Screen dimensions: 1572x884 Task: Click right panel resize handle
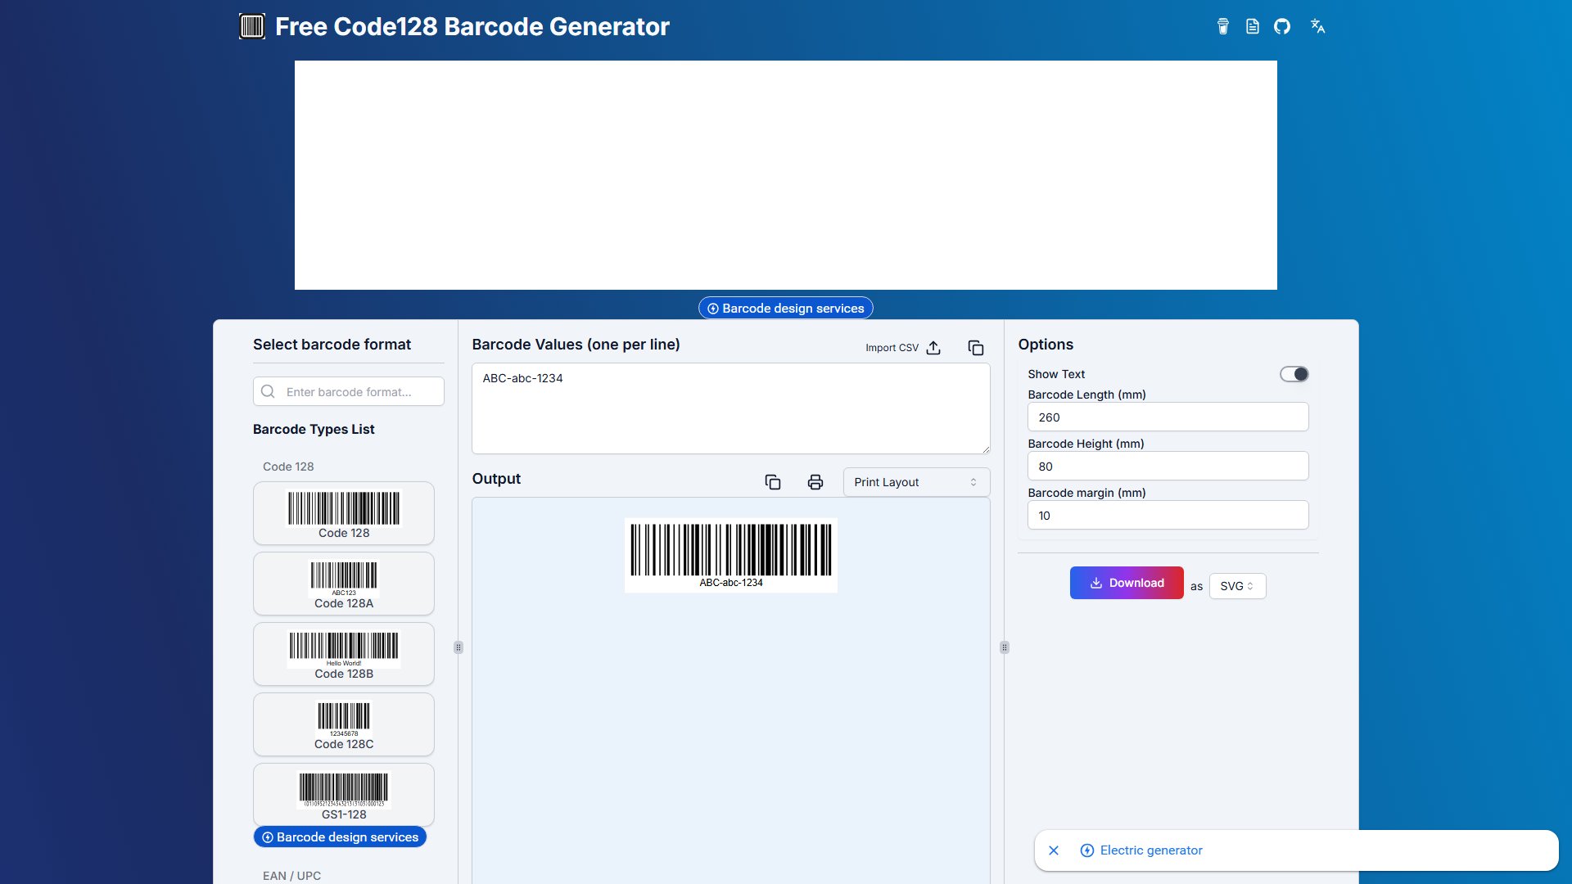coord(1005,647)
